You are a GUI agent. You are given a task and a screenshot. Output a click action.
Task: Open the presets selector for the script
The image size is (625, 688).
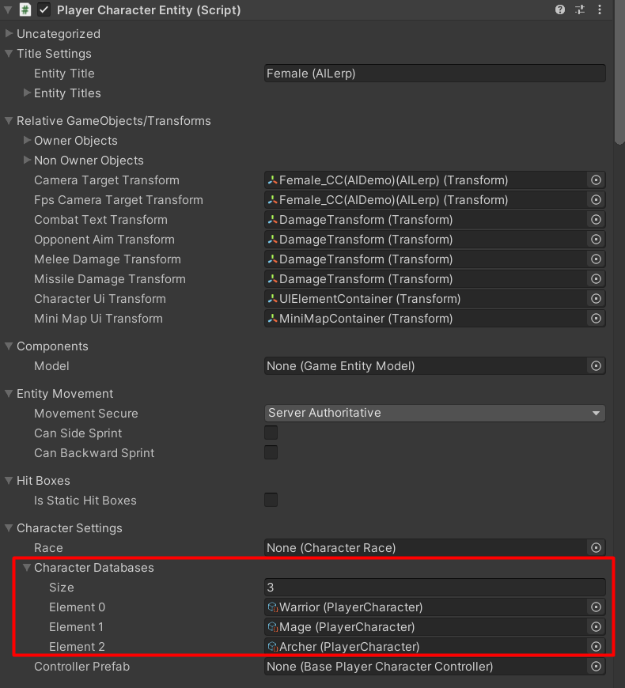click(x=580, y=9)
